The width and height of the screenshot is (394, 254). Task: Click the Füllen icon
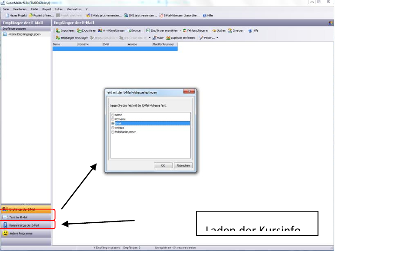tap(154, 38)
